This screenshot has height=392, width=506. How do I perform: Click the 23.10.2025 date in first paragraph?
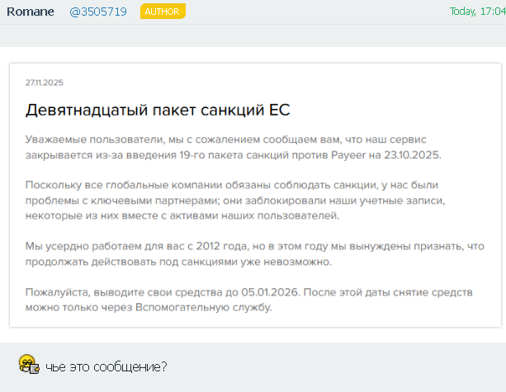pos(413,154)
